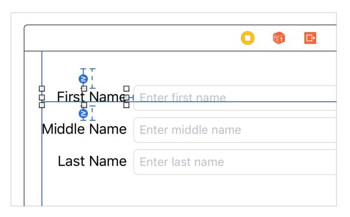
Task: Select the blue vertical leading margin guide
Action: click(x=42, y=128)
